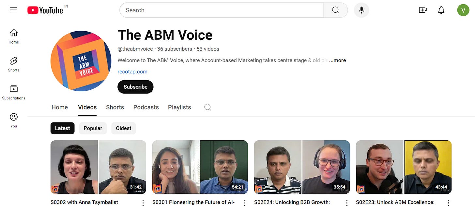Open S02E24 Unlocking B2B Growth title
Image resolution: width=475 pixels, height=206 pixels.
(292, 202)
